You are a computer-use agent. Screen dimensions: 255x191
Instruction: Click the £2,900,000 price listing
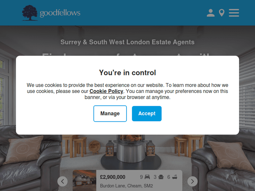coord(113,177)
